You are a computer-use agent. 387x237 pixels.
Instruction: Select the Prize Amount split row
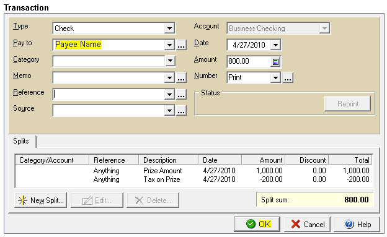pyautogui.click(x=193, y=171)
